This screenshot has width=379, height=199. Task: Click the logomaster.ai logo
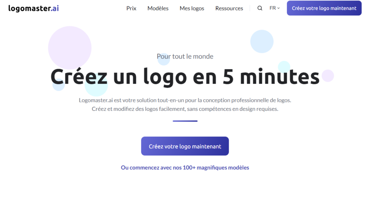(x=34, y=8)
